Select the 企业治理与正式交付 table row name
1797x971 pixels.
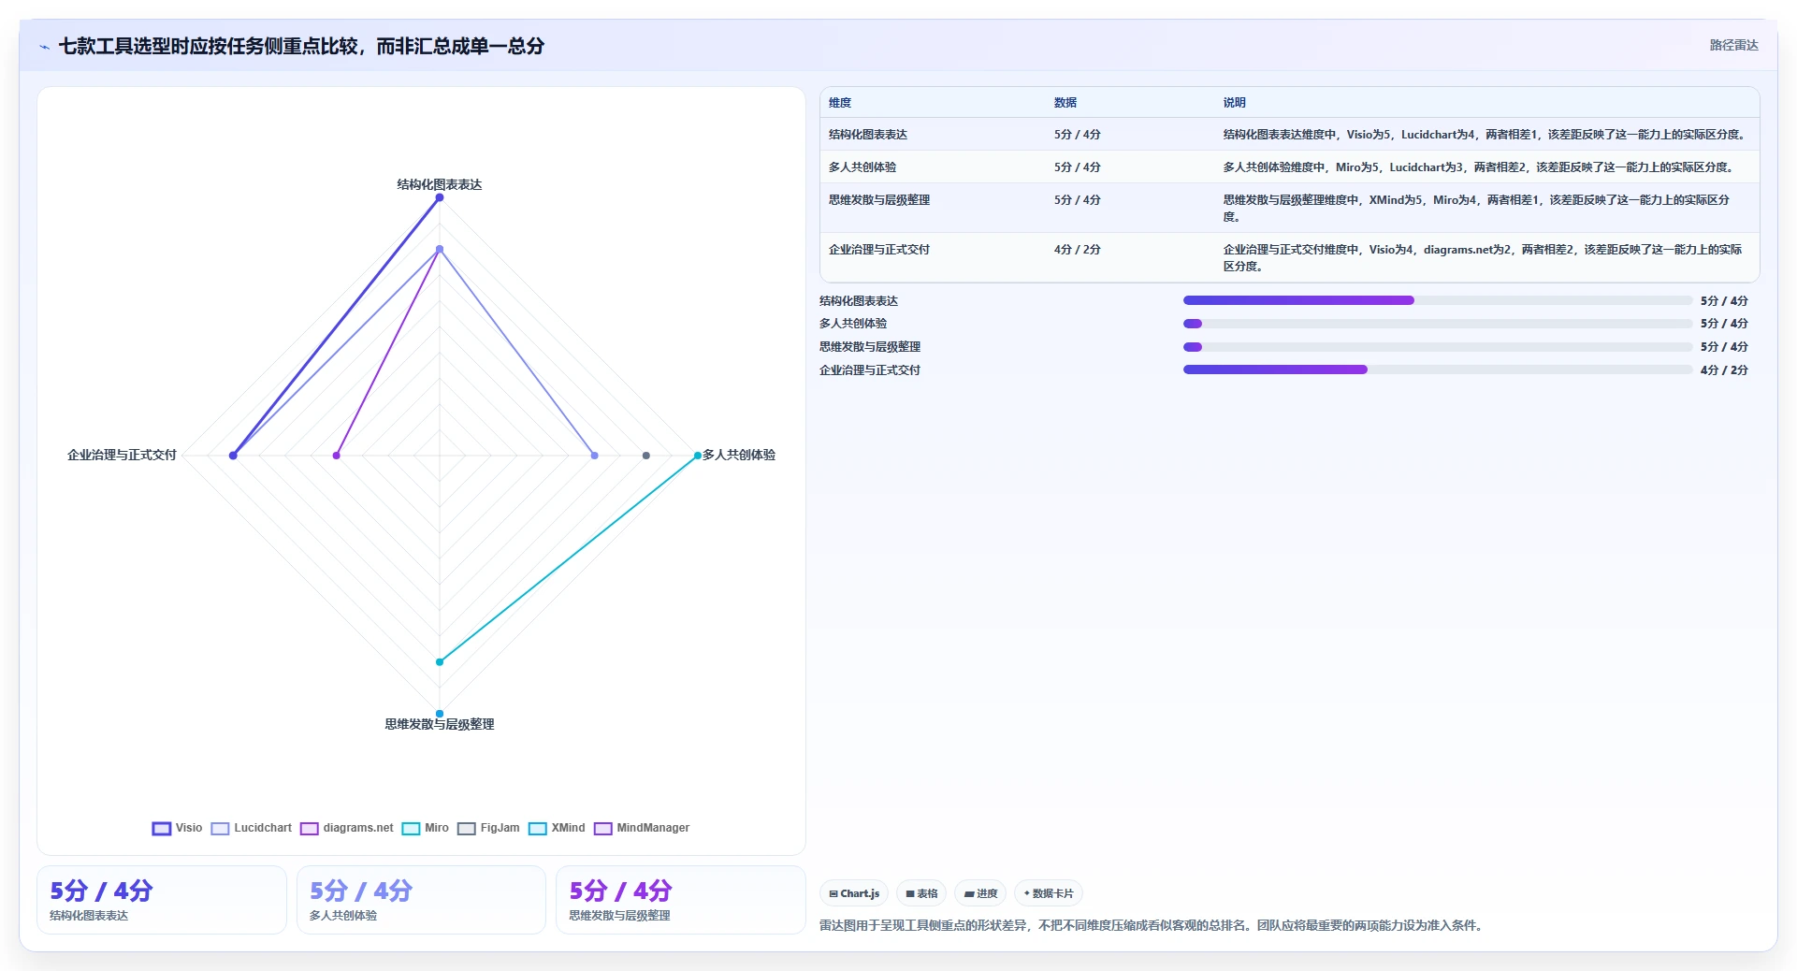pyautogui.click(x=879, y=250)
